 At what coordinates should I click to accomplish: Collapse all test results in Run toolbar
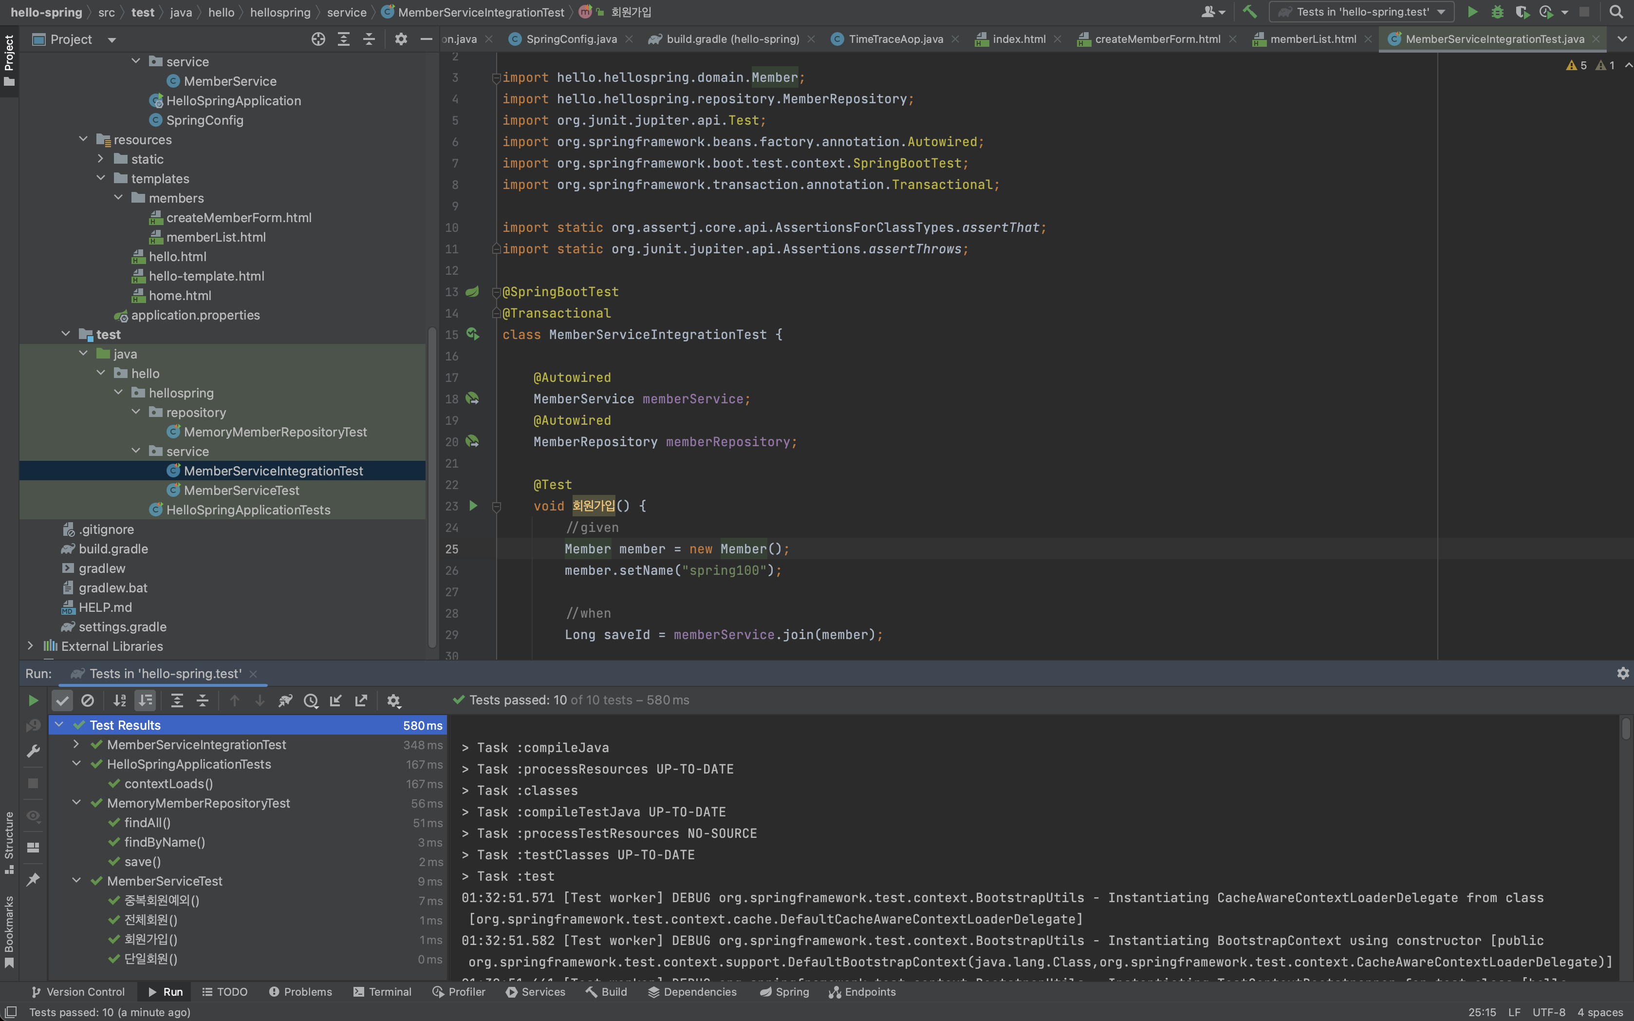(x=203, y=700)
